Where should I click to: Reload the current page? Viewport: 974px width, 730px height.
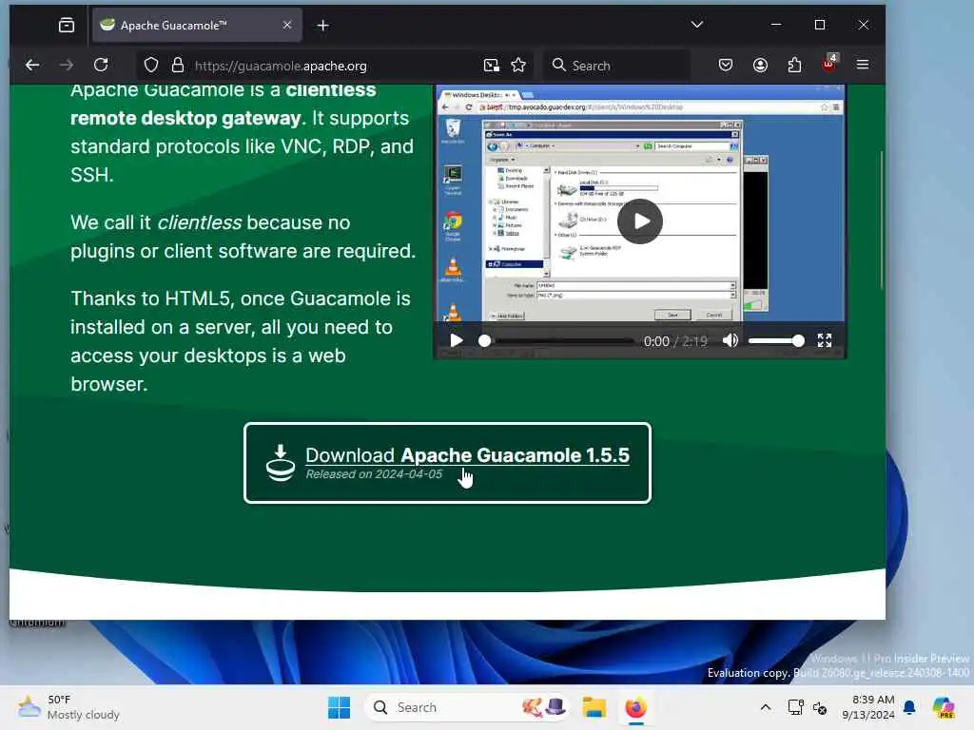101,66
